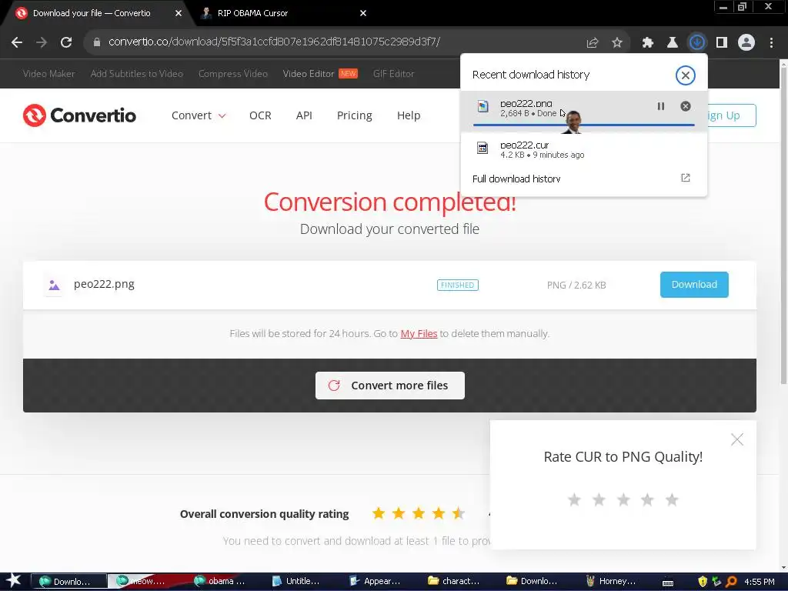Image resolution: width=788 pixels, height=591 pixels.
Task: Rate quality with the second star
Action: click(x=599, y=499)
